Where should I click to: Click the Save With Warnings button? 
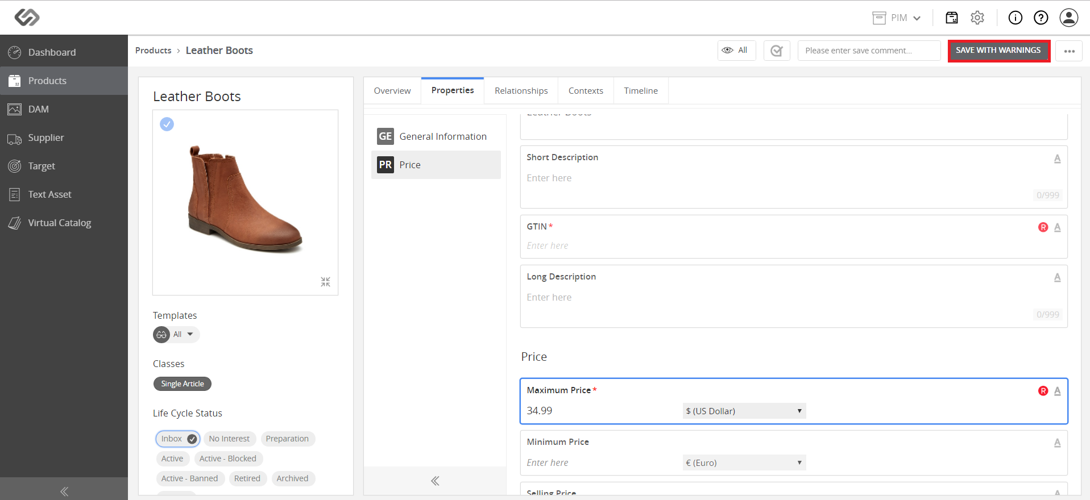[998, 51]
